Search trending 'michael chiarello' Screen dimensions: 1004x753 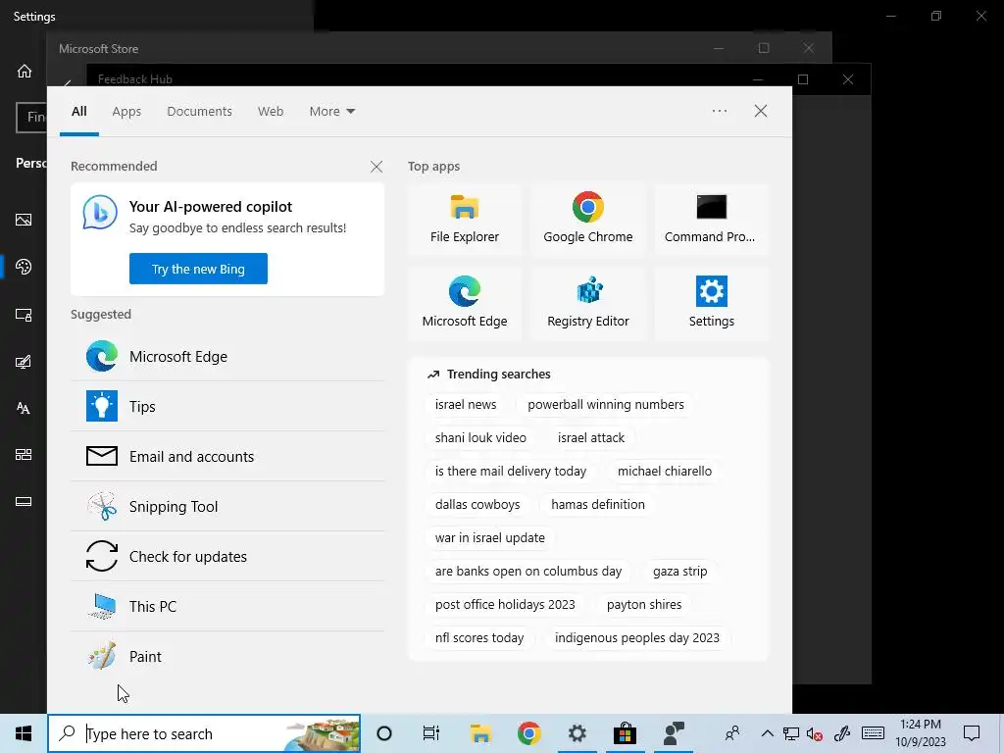(665, 472)
